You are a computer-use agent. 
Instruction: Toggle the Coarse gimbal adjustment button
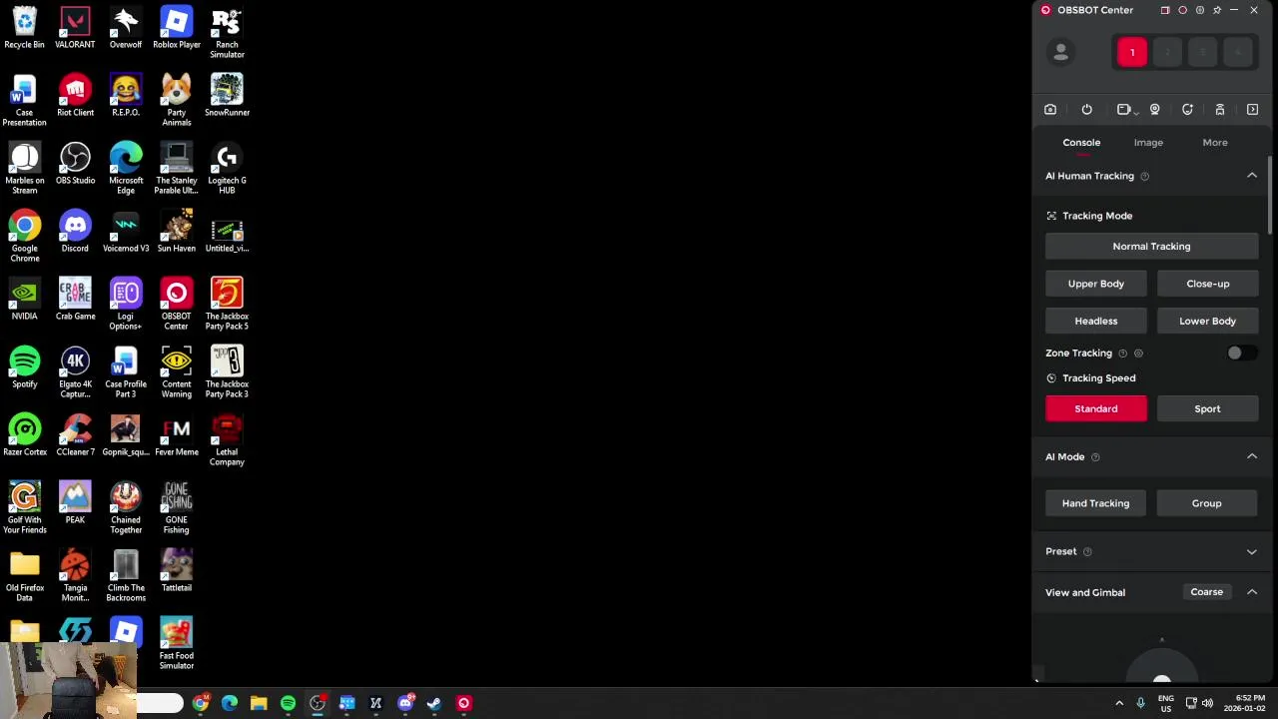click(1207, 592)
